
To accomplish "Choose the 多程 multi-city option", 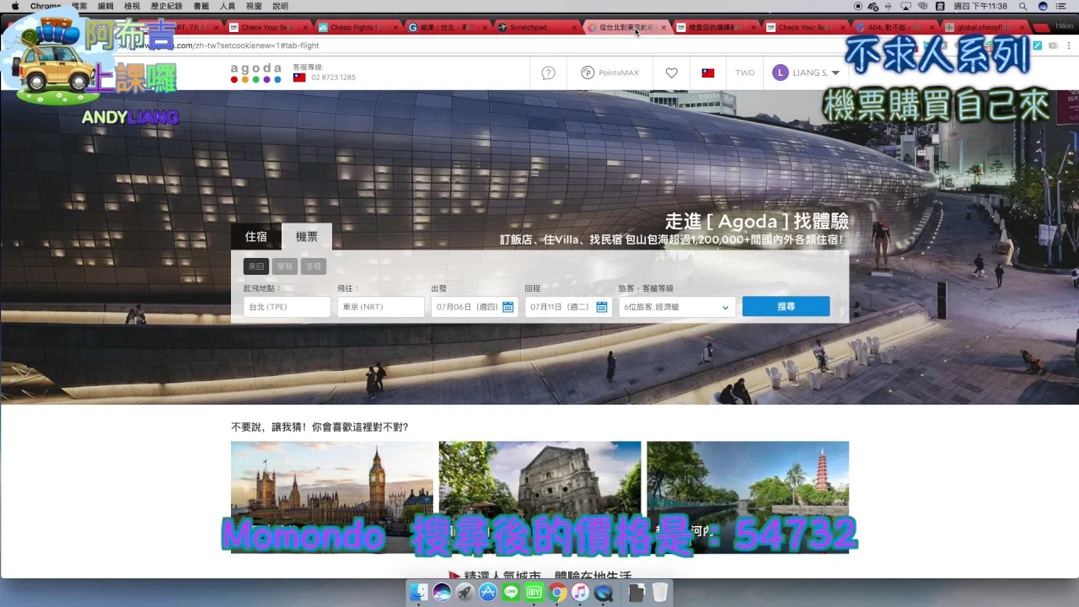I will pyautogui.click(x=314, y=266).
